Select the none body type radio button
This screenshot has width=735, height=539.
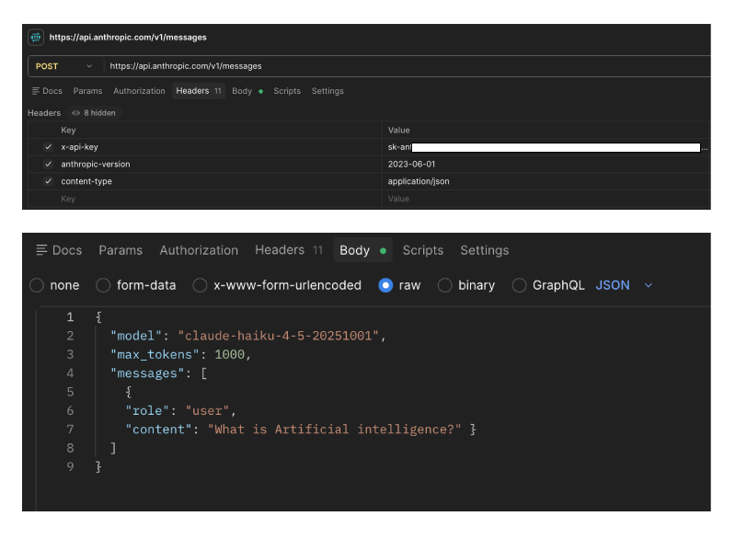37,285
